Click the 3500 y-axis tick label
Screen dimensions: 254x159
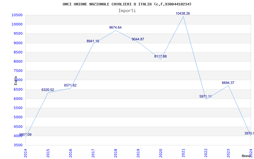[18, 145]
